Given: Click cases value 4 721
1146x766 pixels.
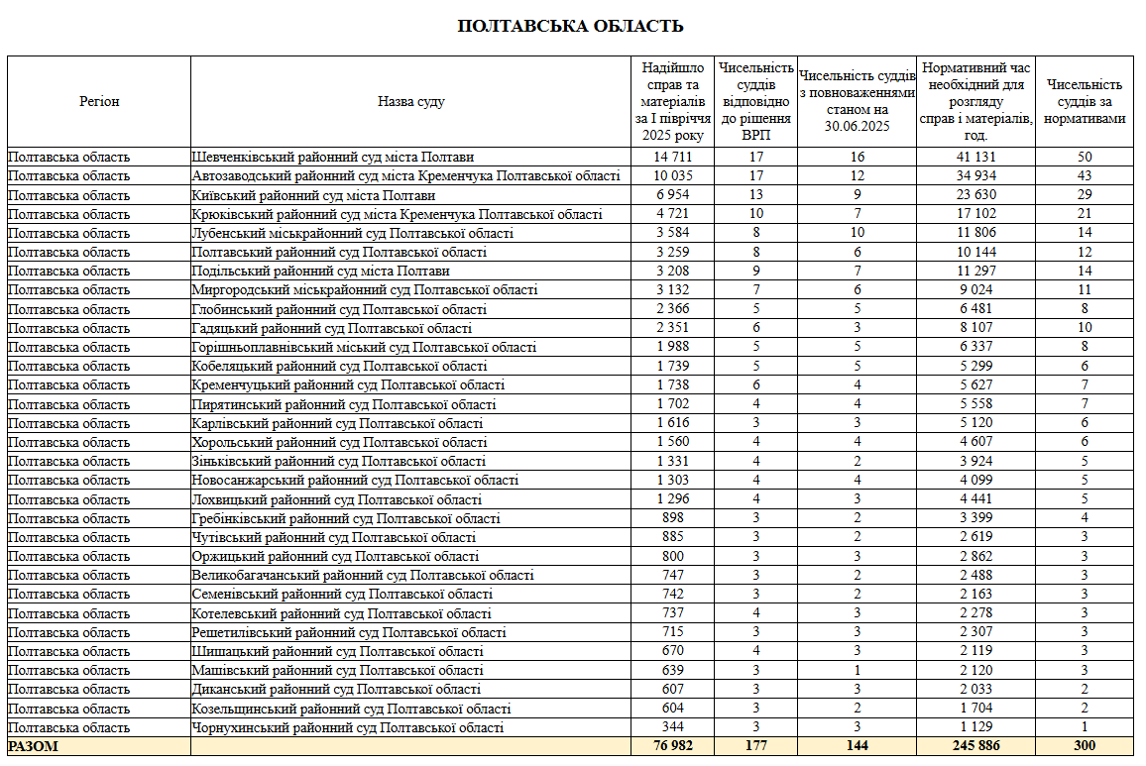Looking at the screenshot, I should [672, 214].
